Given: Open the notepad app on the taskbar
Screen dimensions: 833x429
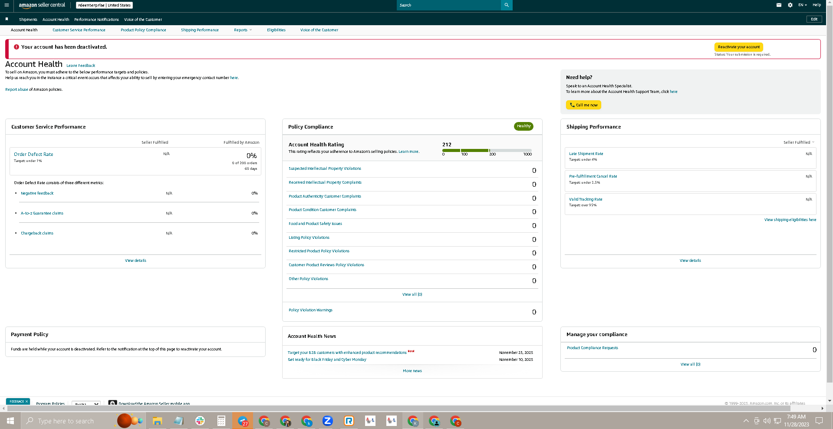Looking at the screenshot, I should click(178, 421).
